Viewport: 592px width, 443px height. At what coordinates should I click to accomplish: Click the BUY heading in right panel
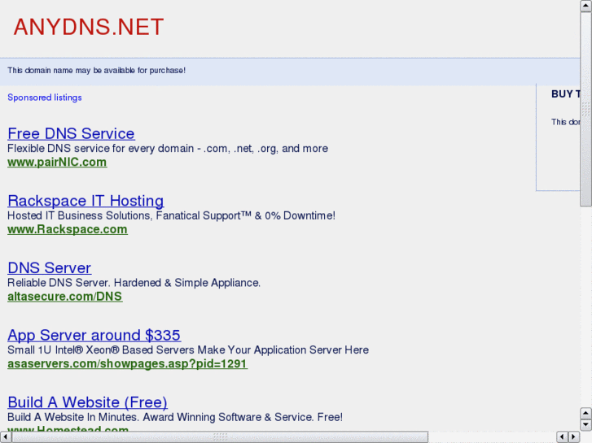(566, 93)
